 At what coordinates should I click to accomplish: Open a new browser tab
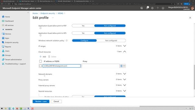tap(93, 1)
